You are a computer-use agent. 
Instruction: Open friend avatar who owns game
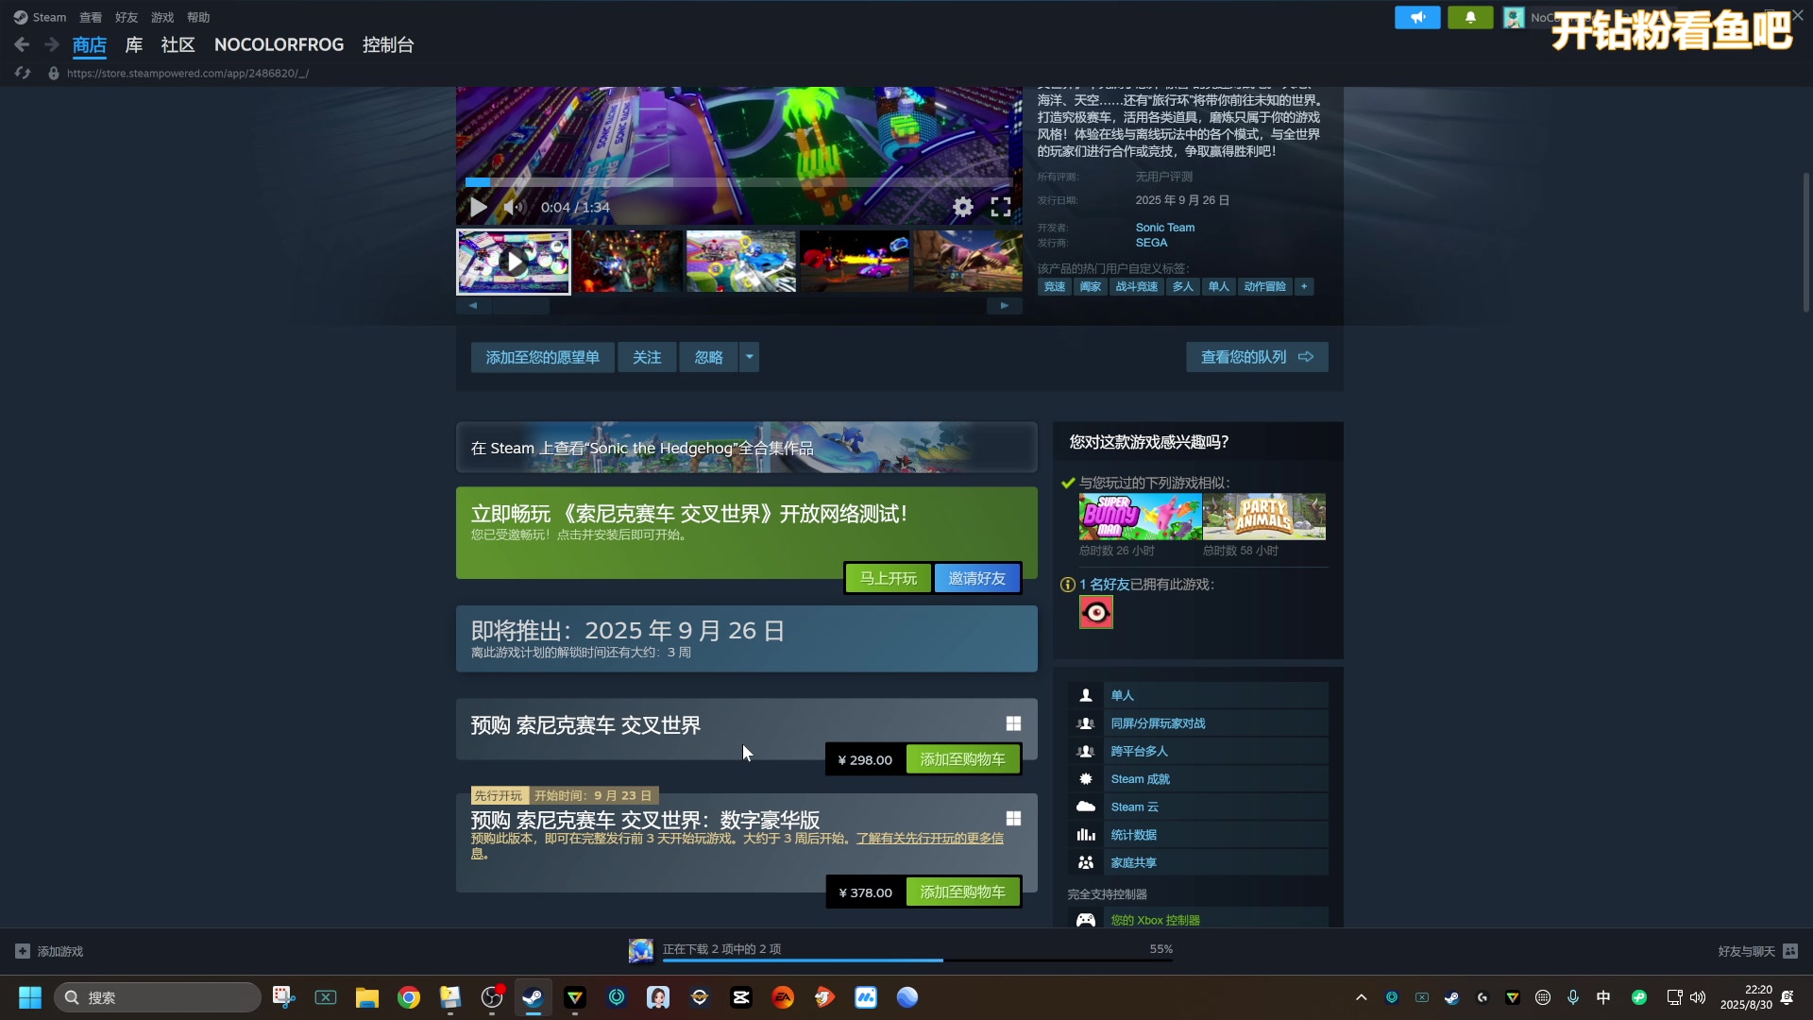click(x=1095, y=613)
